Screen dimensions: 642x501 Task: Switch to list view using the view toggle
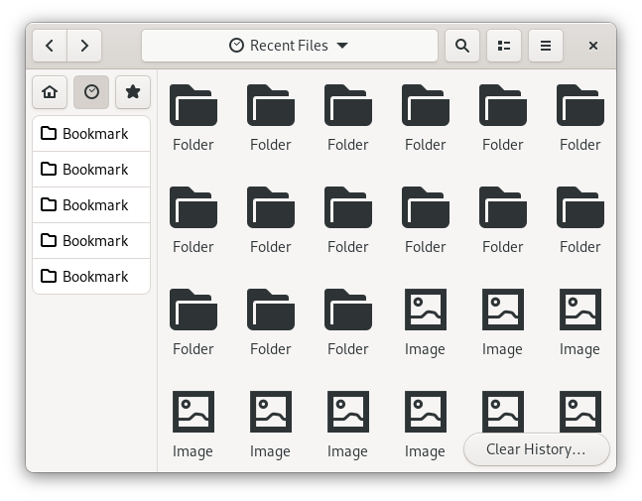click(x=504, y=46)
